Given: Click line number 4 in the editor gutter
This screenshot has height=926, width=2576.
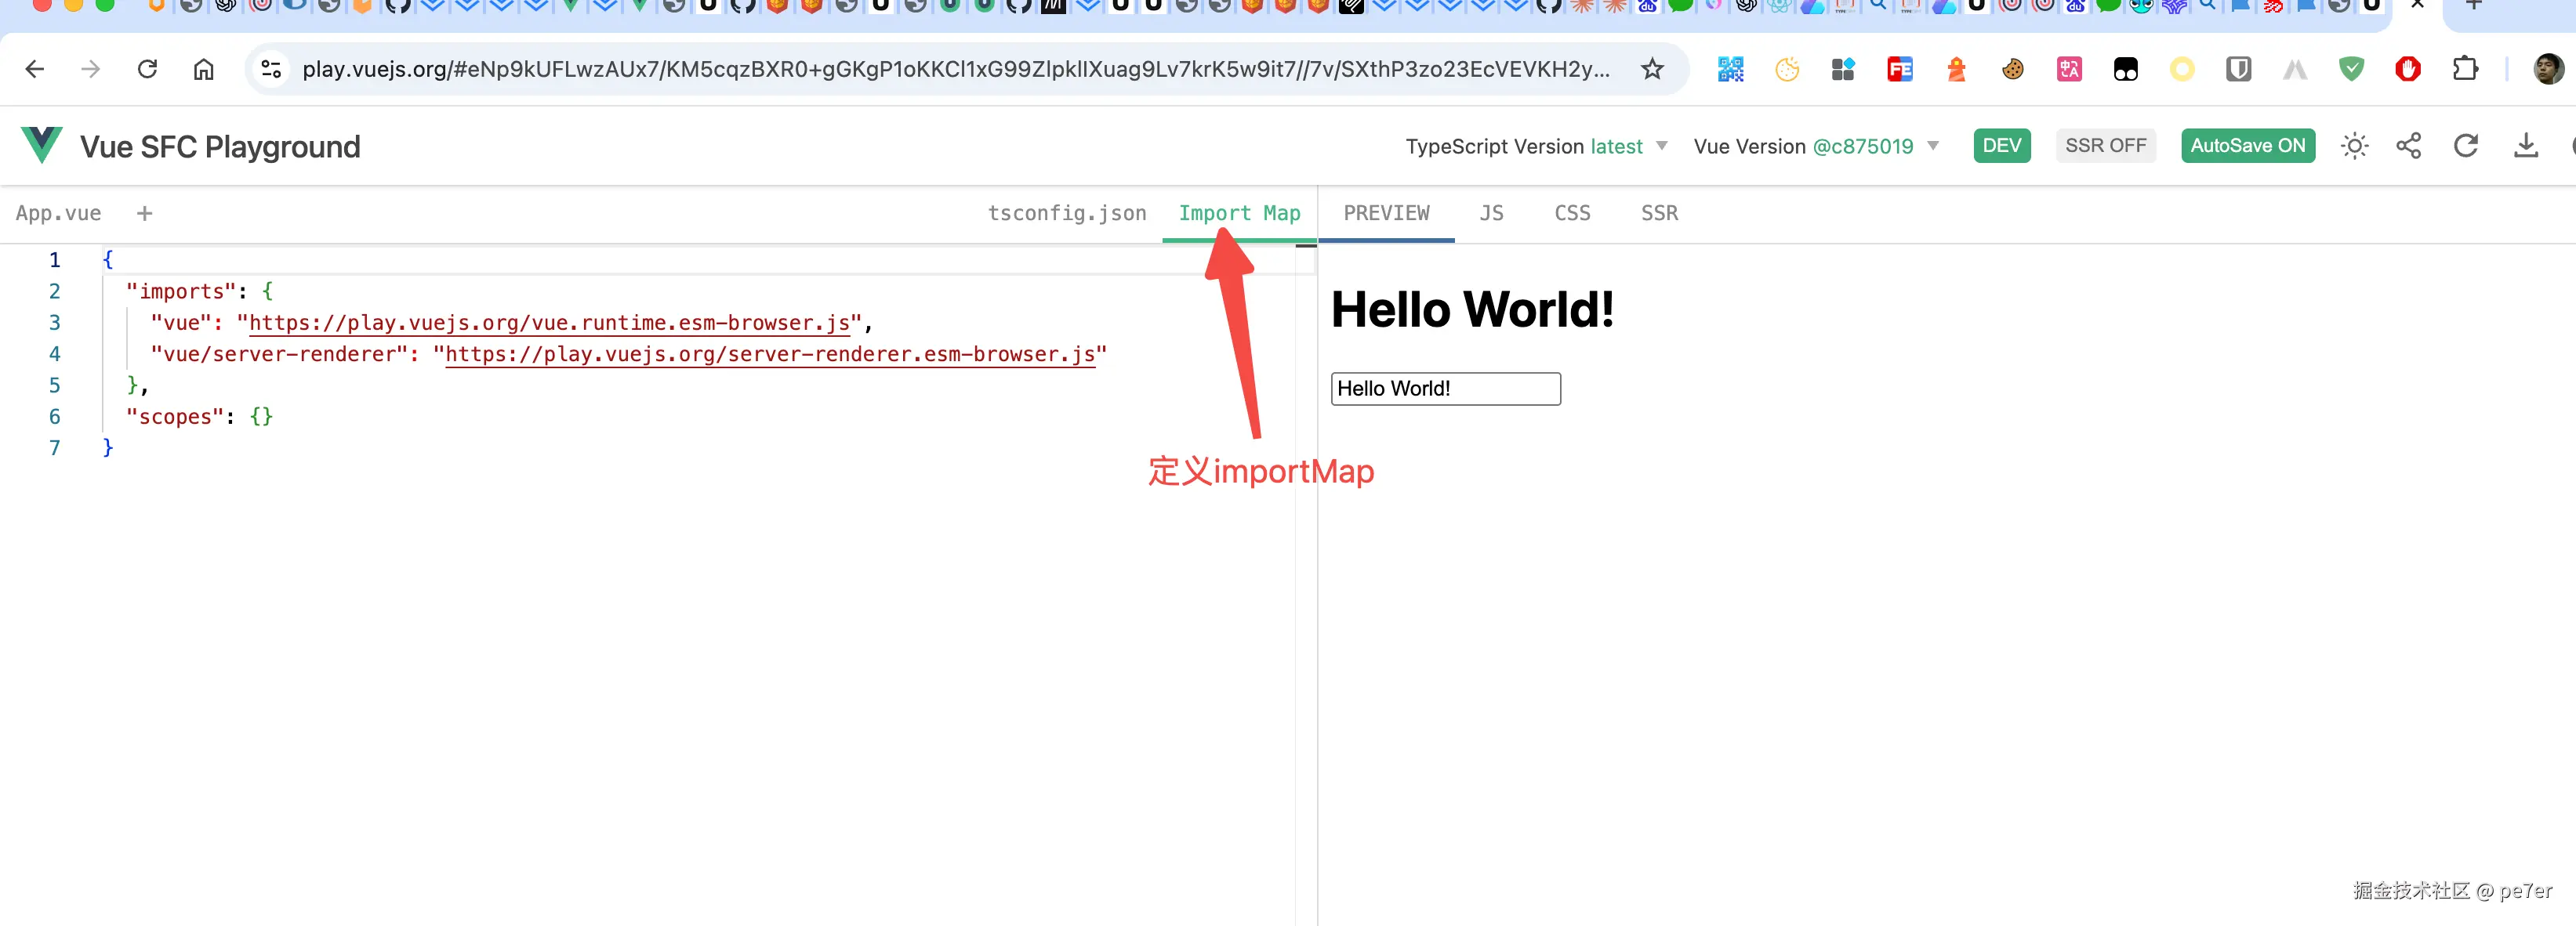Looking at the screenshot, I should pyautogui.click(x=55, y=353).
